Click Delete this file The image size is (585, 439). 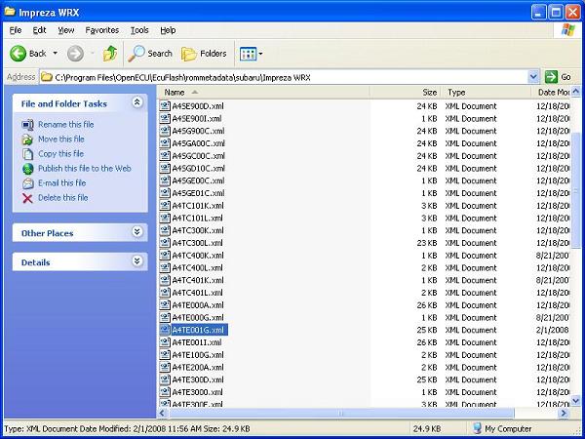coord(63,197)
